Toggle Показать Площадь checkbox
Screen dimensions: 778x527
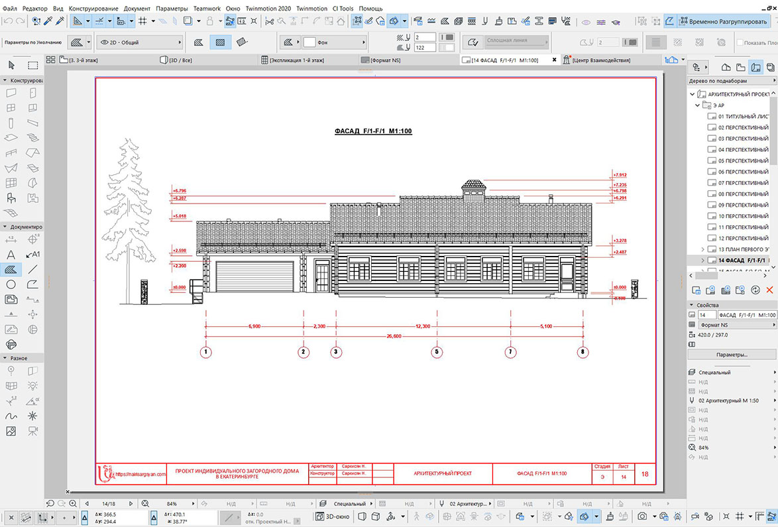pyautogui.click(x=740, y=42)
